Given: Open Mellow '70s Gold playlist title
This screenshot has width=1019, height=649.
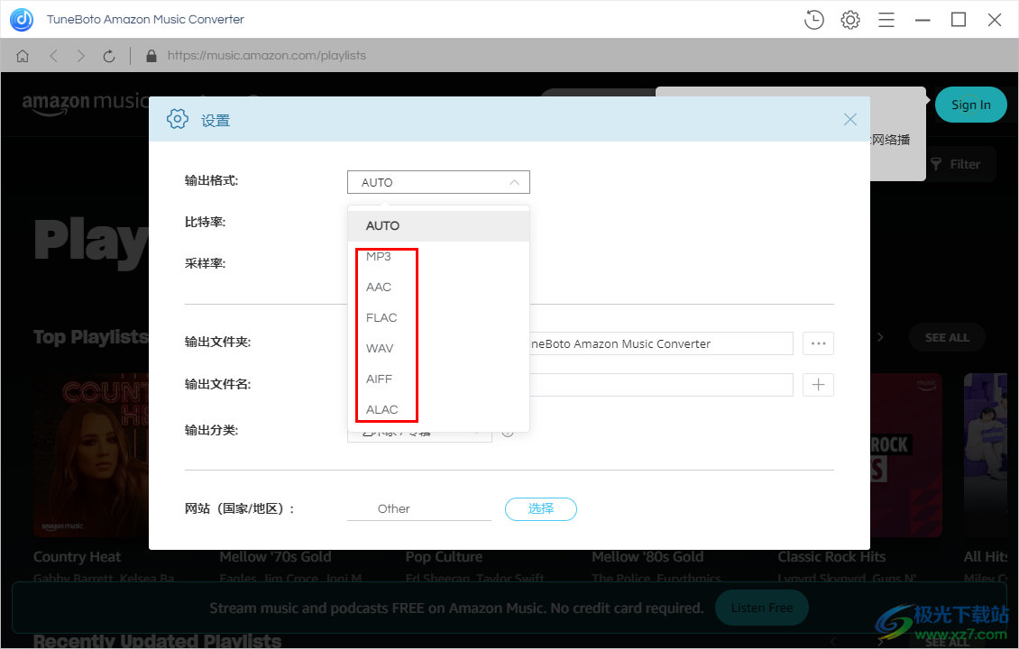Looking at the screenshot, I should [276, 557].
